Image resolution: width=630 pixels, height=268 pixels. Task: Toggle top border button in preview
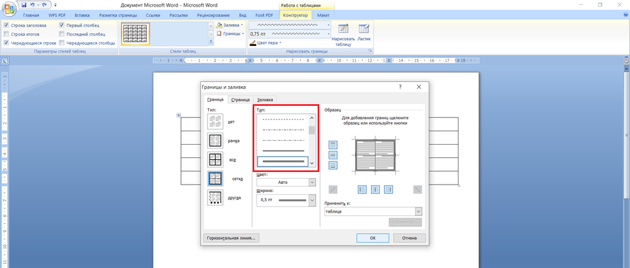coord(333,145)
